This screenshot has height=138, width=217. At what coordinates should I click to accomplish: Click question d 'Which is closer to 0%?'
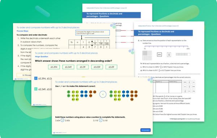pos(162,70)
